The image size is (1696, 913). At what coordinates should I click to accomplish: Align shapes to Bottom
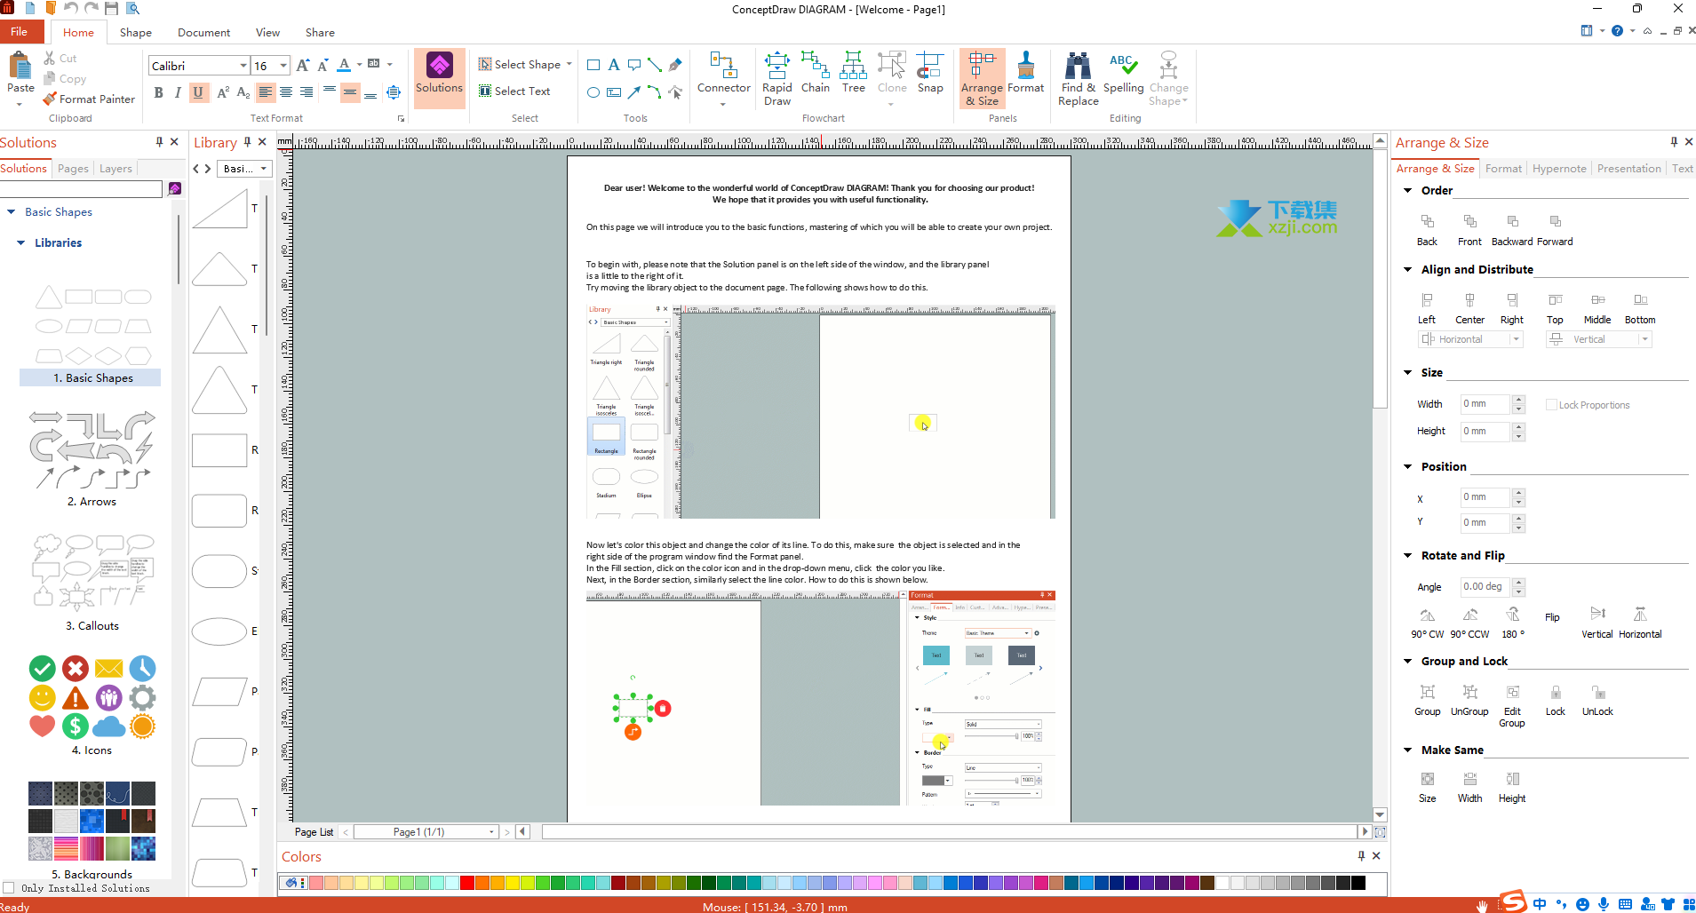1640,308
